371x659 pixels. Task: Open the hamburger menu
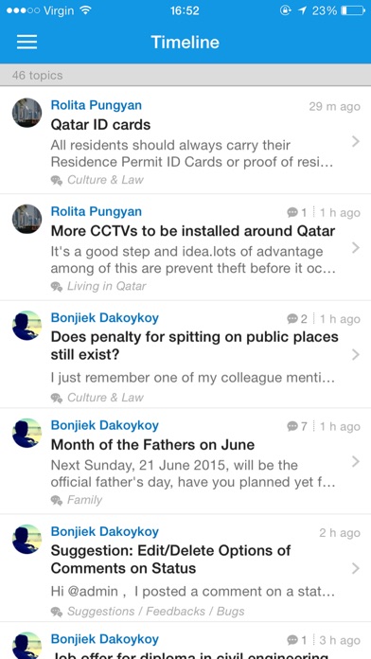coord(26,42)
